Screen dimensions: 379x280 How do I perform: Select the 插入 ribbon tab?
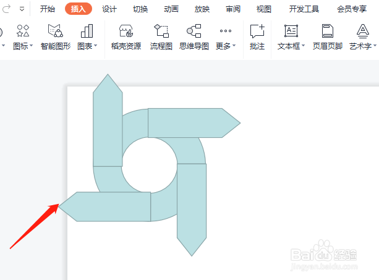coord(79,9)
